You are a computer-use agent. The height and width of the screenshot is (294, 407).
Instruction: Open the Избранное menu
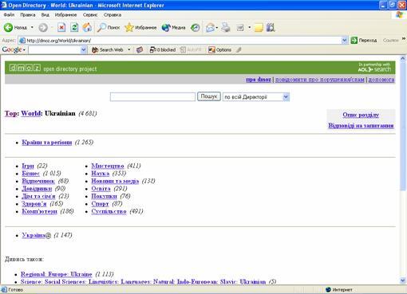tap(65, 15)
